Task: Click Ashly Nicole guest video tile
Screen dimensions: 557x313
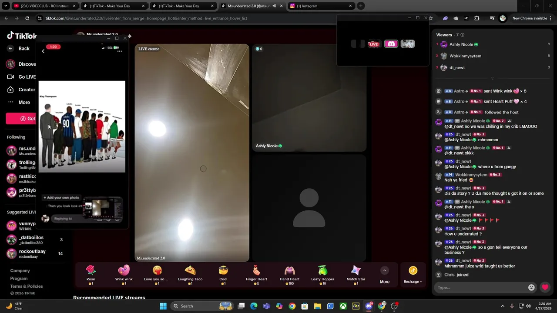Action: pos(309,97)
